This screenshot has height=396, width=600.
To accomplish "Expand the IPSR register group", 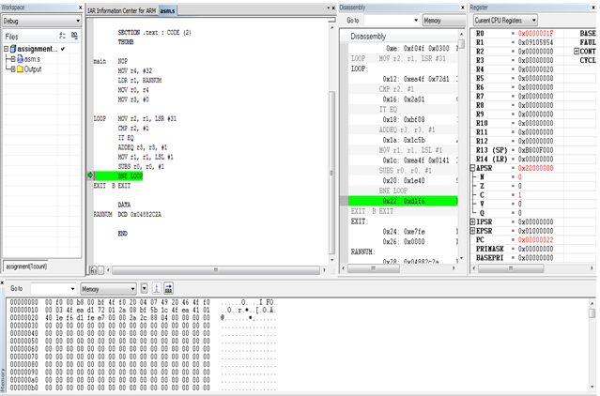I will 472,221.
